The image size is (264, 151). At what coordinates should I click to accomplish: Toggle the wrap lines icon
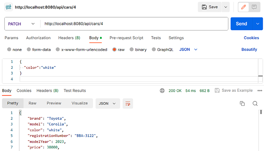coord(128,104)
